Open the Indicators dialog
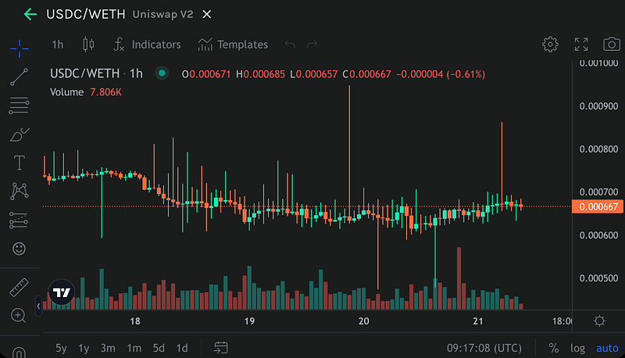The height and width of the screenshot is (358, 625). 147,45
